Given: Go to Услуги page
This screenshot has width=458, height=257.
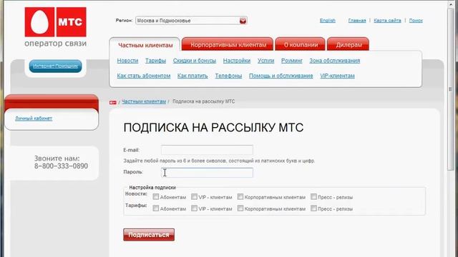Looking at the screenshot, I should pos(265,61).
